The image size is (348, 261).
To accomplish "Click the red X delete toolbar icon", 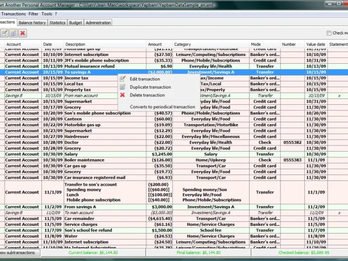I will point(23,33).
